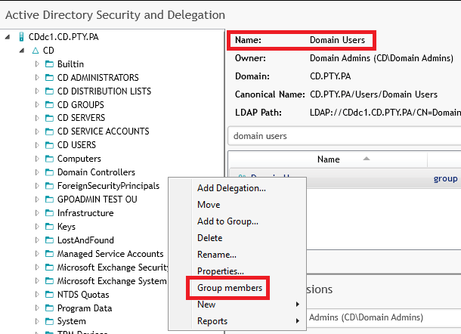Sort results by the Name column
The height and width of the screenshot is (334, 461).
(329, 159)
